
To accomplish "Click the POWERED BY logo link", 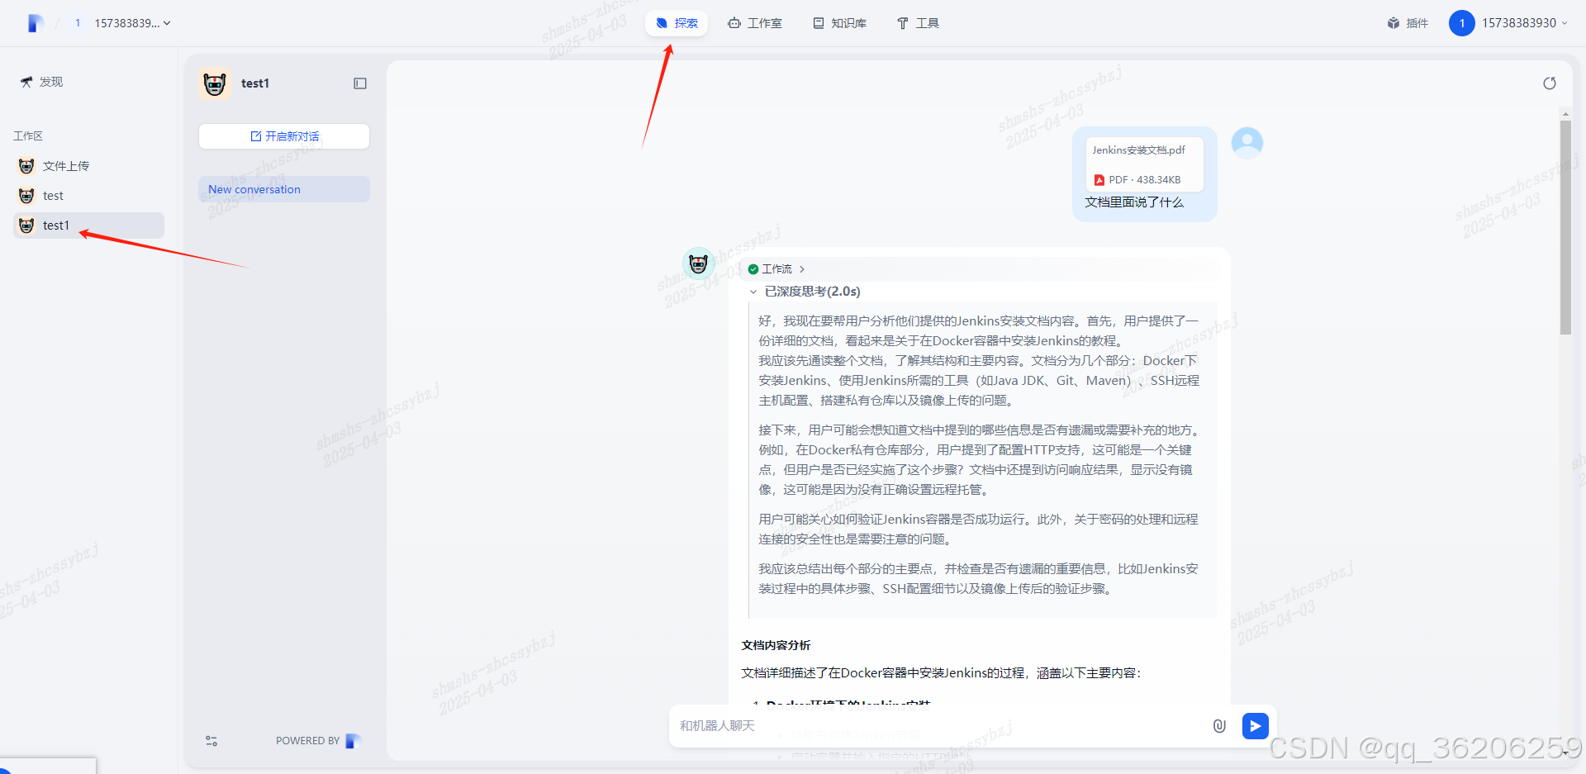I will pos(319,741).
